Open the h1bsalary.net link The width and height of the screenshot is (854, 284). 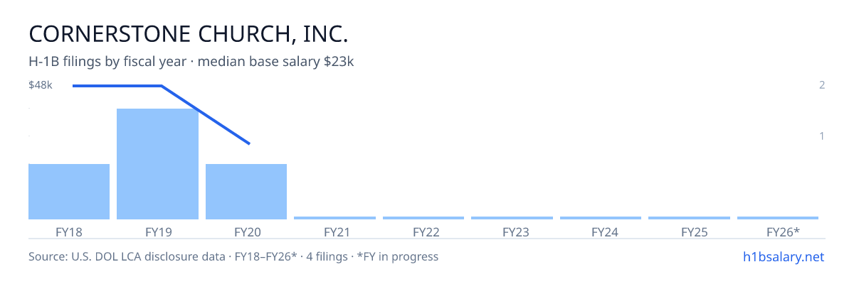[783, 256]
